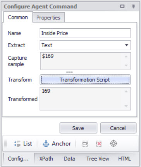The width and height of the screenshot is (141, 167).
Task: Open the Extract dropdown arrow
Action: click(x=127, y=45)
